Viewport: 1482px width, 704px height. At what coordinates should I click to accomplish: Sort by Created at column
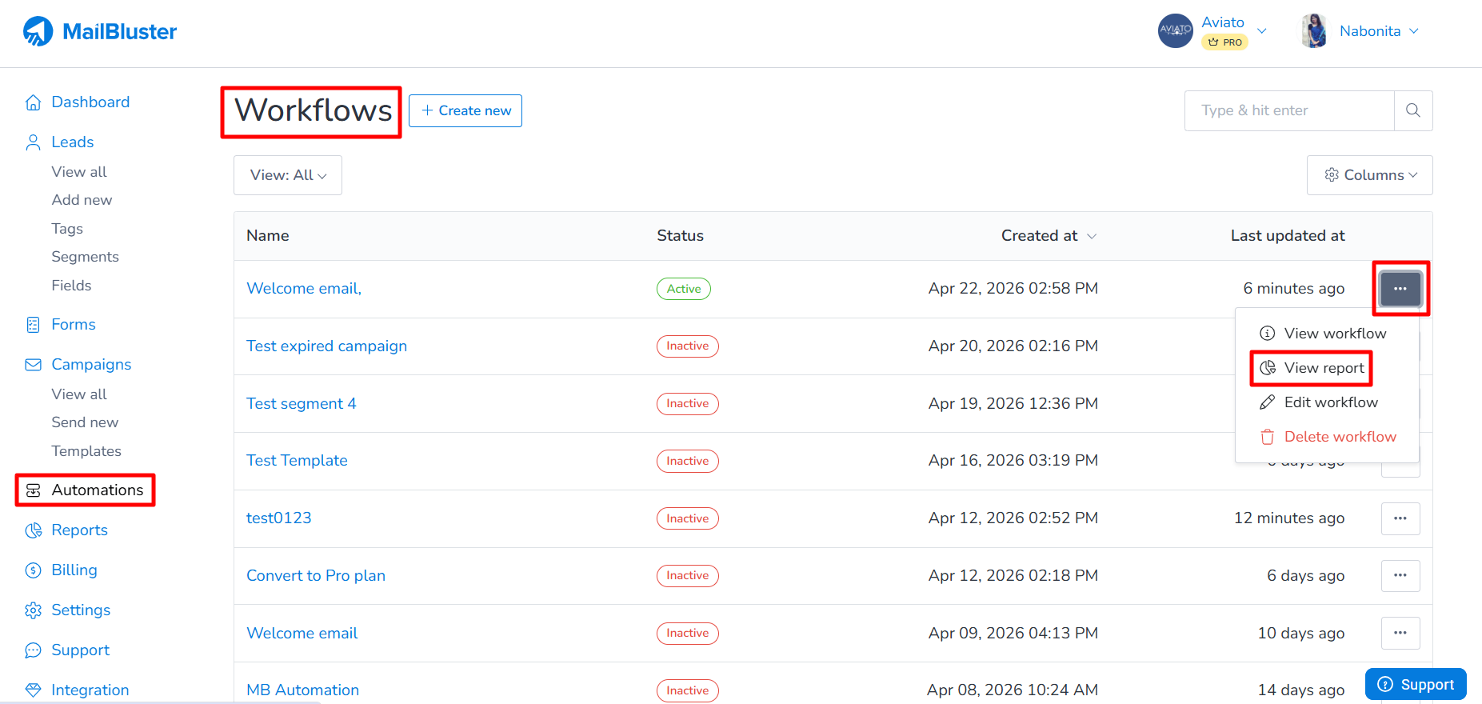tap(1049, 236)
